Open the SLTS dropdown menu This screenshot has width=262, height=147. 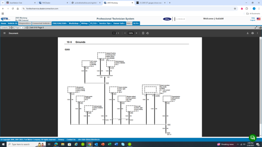(x=136, y=24)
